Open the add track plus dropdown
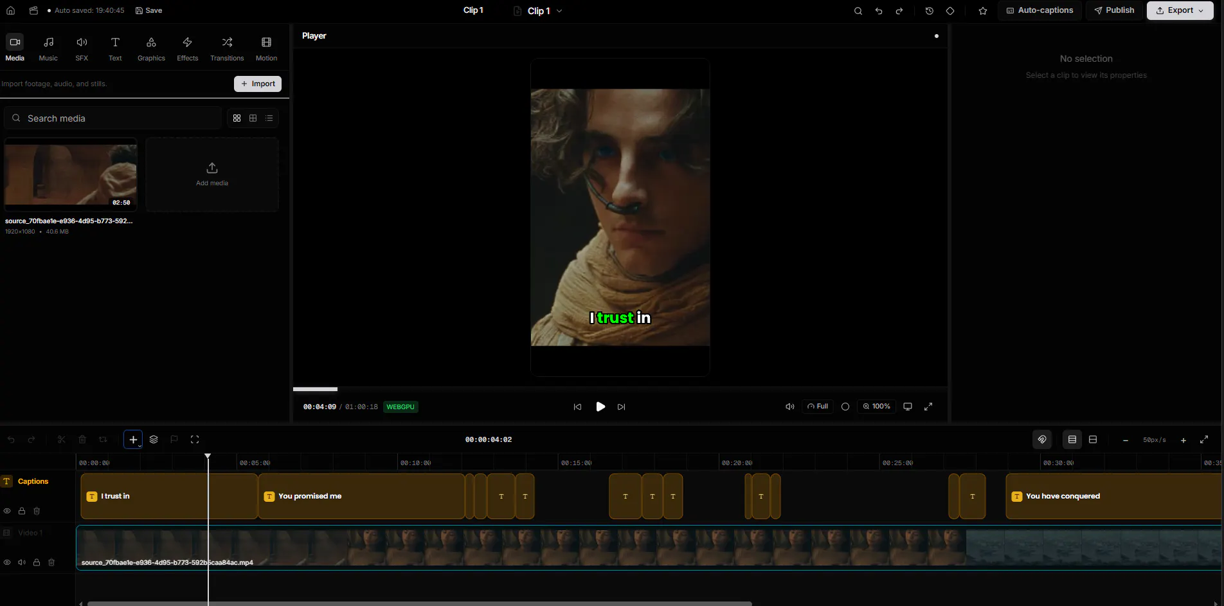The width and height of the screenshot is (1224, 606). [133, 439]
